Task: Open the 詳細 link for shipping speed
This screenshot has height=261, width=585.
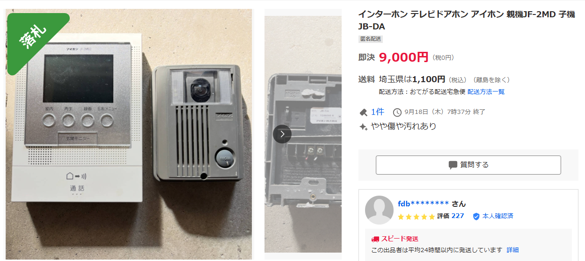Action: (x=512, y=250)
